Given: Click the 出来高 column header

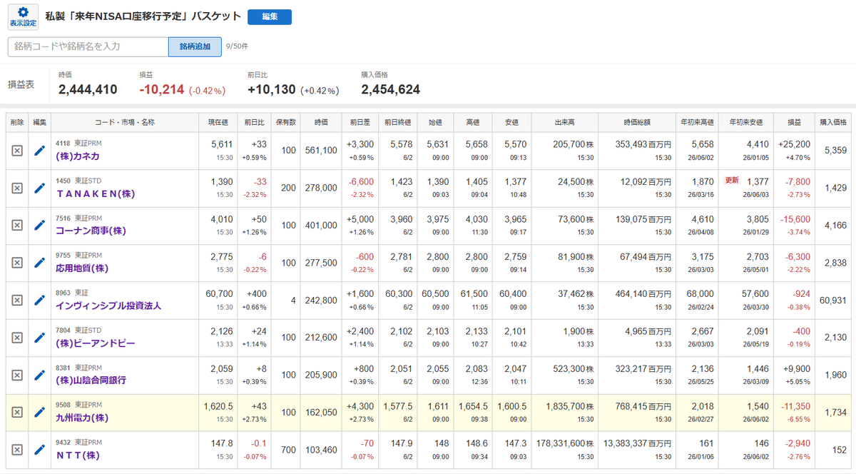Looking at the screenshot, I should (565, 122).
